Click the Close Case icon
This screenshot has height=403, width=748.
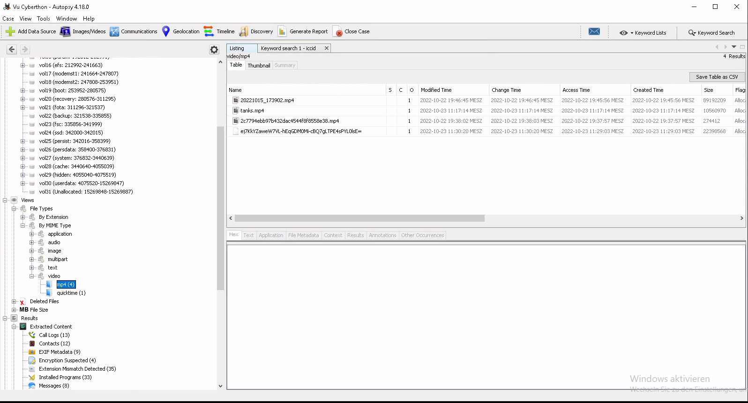338,31
